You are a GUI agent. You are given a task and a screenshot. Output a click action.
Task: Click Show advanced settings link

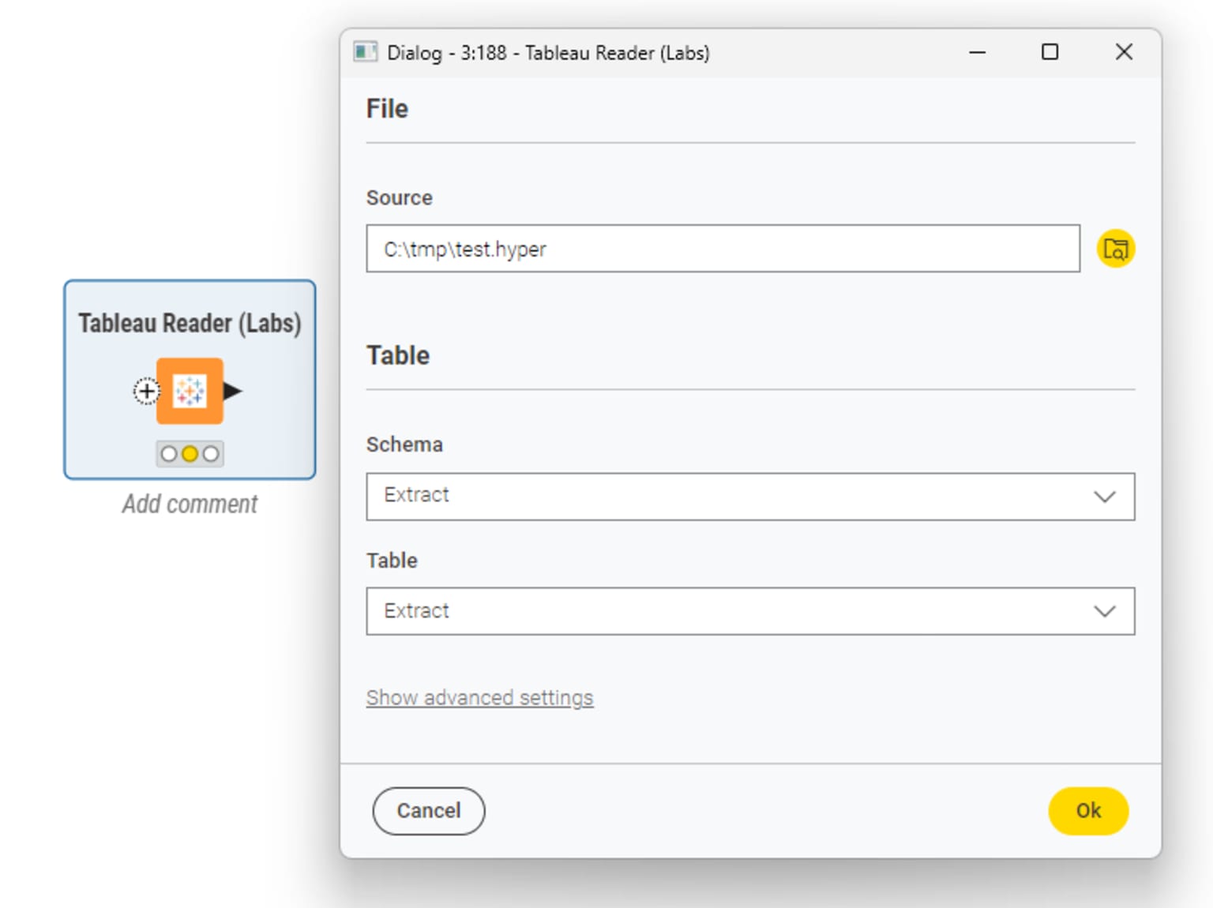coord(479,698)
